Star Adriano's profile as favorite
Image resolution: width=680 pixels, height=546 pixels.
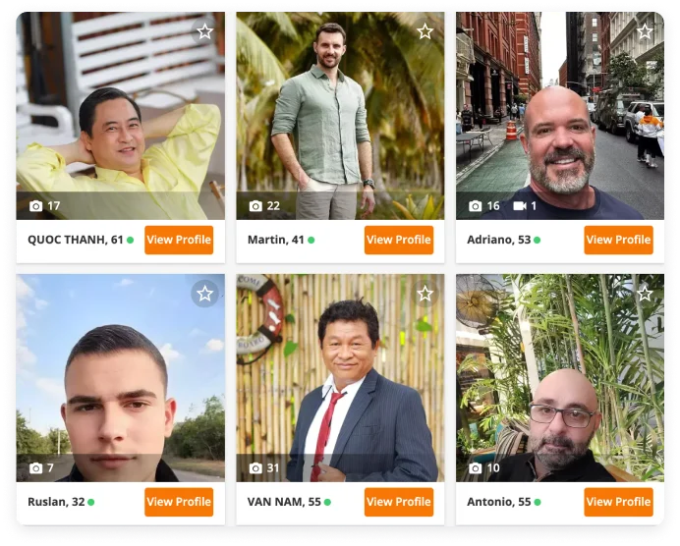coord(645,31)
